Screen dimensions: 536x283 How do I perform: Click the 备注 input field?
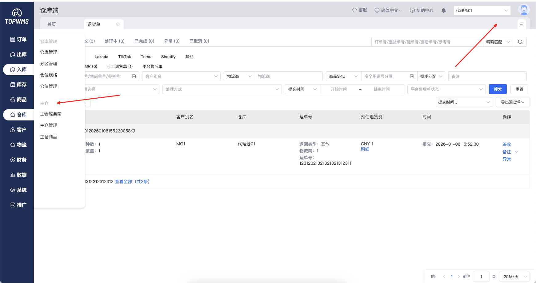pyautogui.click(x=487, y=76)
